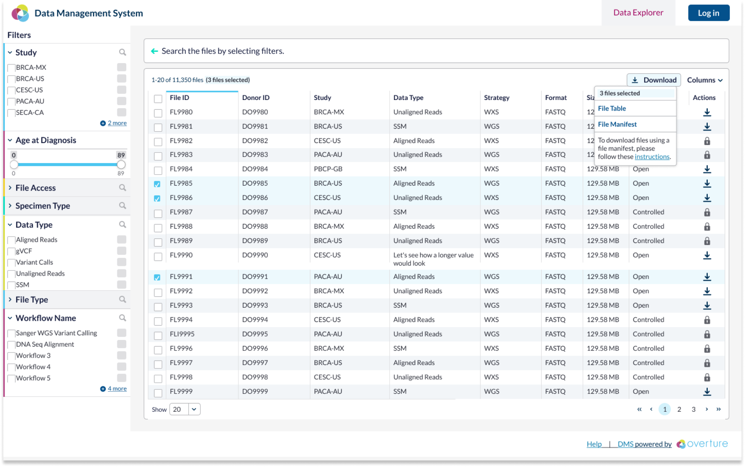Toggle the select-all checkbox in table header
The image size is (745, 467).
(158, 98)
